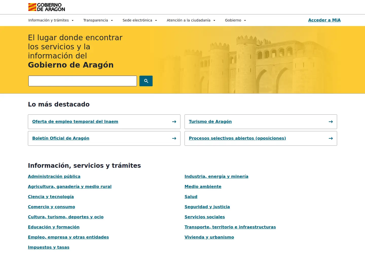This screenshot has height=253, width=365.
Task: Open Ciencia y tecnología section
Action: click(51, 197)
